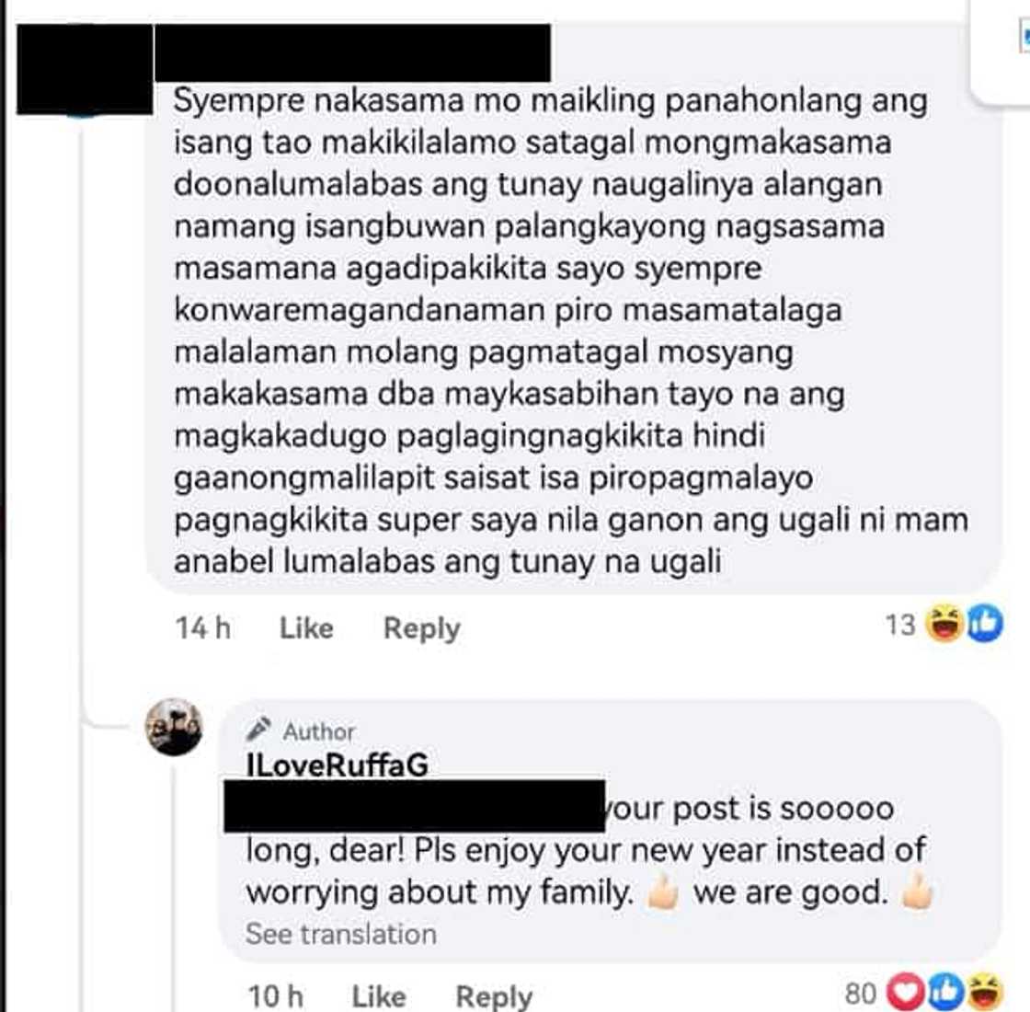Open the ILoveRuffaG profile name link

tap(337, 765)
